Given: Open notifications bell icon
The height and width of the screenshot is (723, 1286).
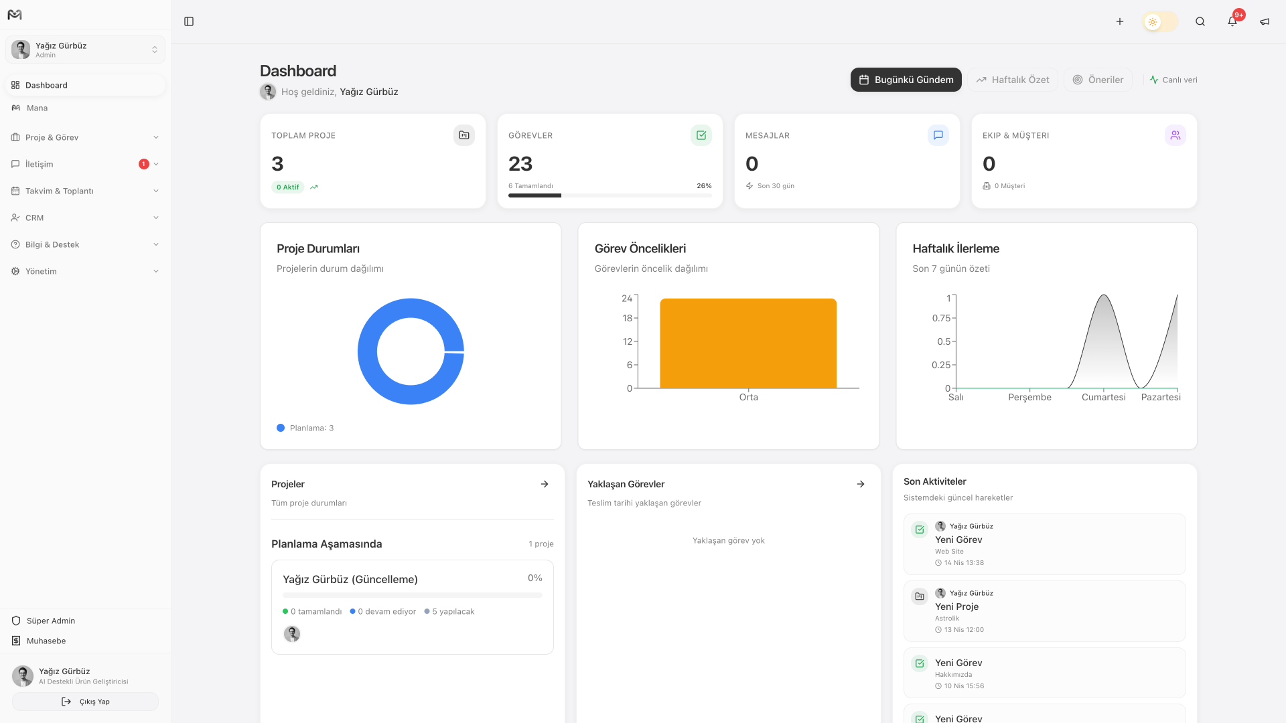Looking at the screenshot, I should click(x=1232, y=21).
